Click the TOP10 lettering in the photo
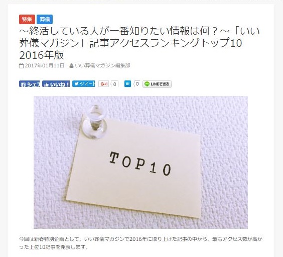Screen dimensions: 283x257 [140, 164]
